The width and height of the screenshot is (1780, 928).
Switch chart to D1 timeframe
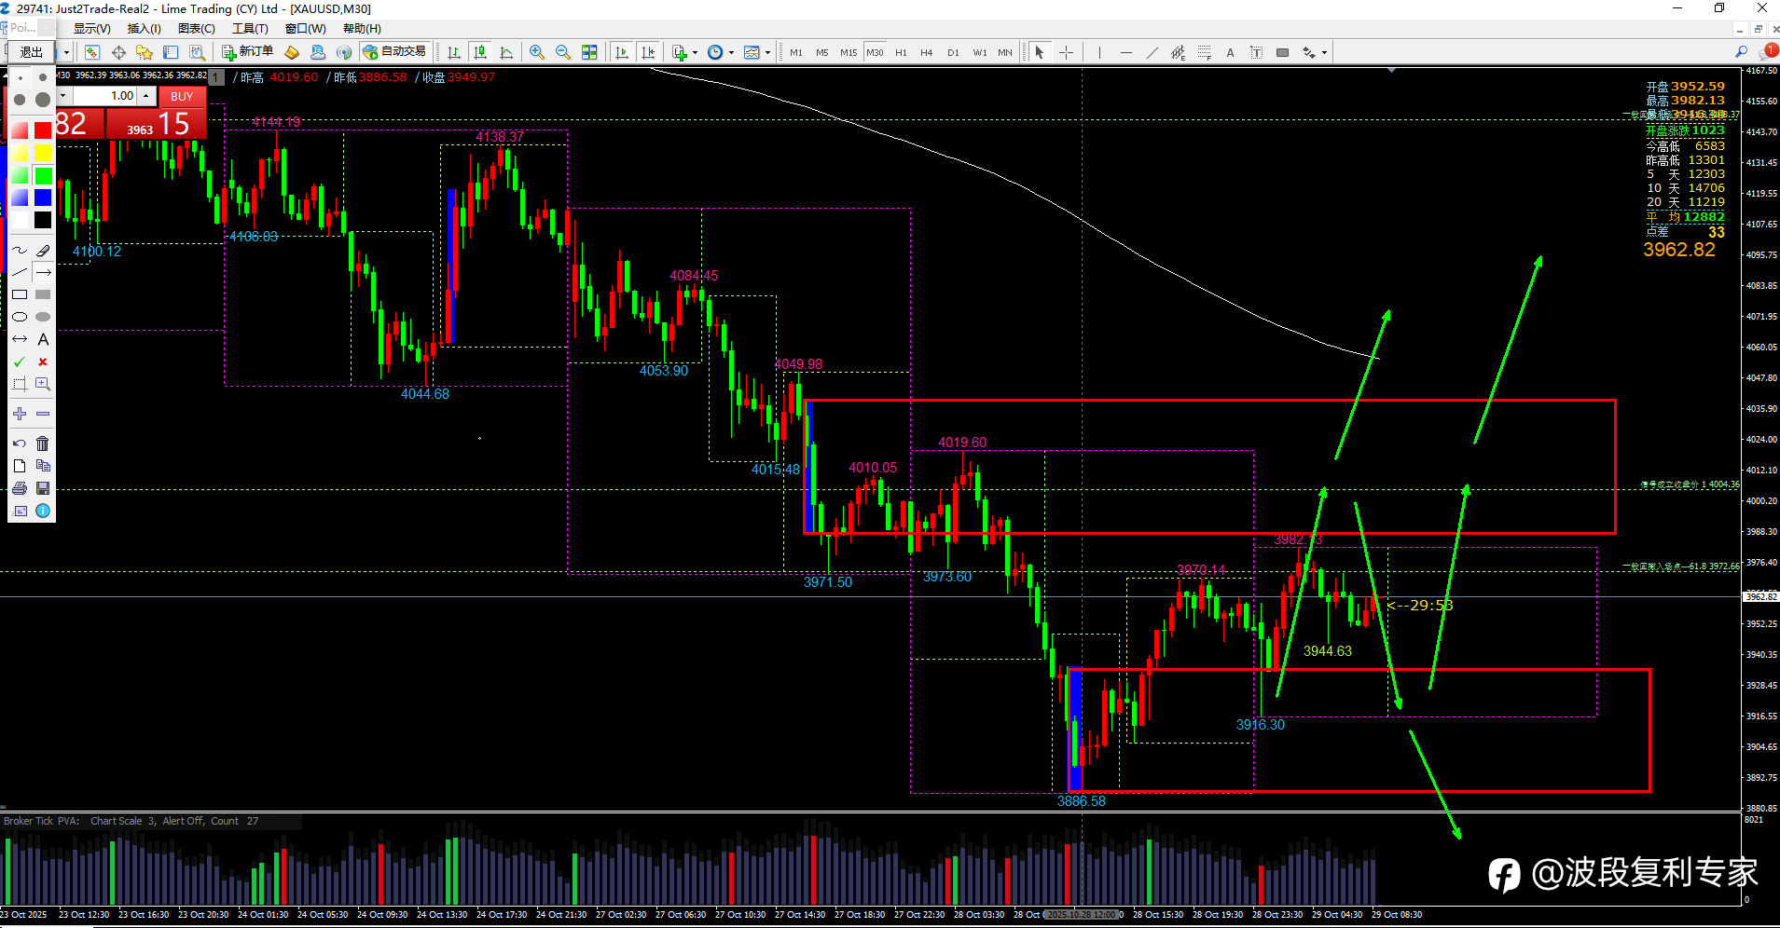(953, 52)
